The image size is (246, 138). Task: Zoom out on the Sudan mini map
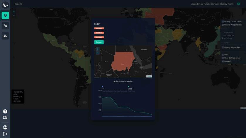[x=98, y=53]
